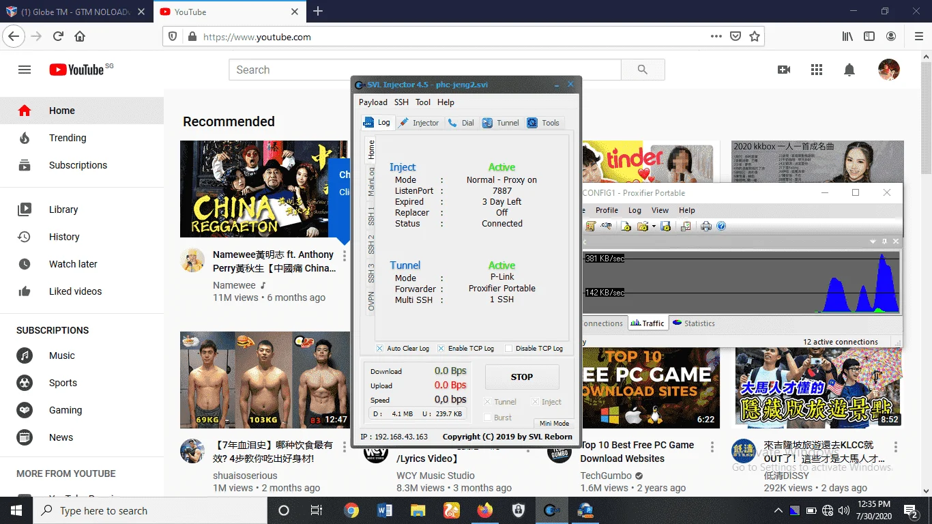Open the Windows Start menu
Image resolution: width=932 pixels, height=524 pixels.
coord(16,510)
